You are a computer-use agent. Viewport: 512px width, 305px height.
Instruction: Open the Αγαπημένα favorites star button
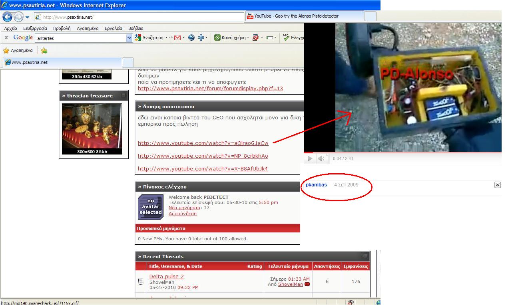18,50
